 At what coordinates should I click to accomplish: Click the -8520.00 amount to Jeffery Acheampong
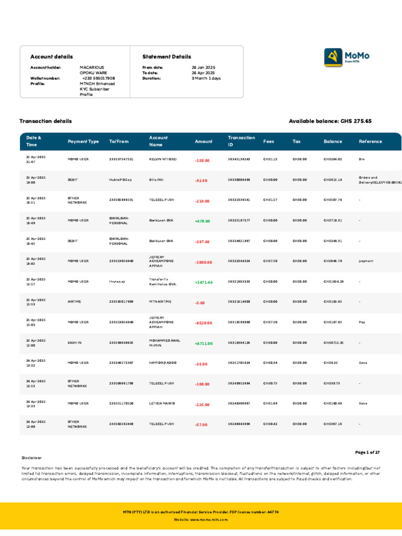pos(204,323)
